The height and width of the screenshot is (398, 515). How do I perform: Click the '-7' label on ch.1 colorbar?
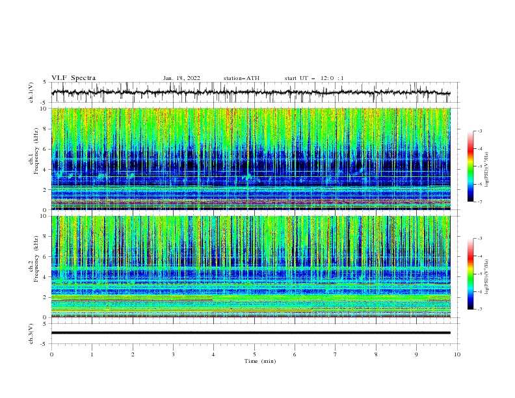point(479,202)
